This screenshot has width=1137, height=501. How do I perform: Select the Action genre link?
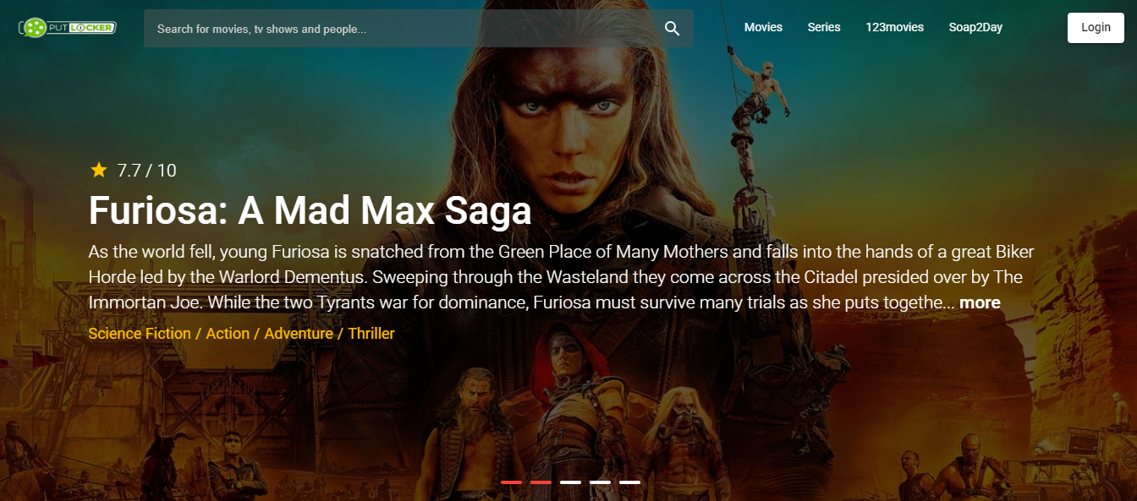point(228,334)
